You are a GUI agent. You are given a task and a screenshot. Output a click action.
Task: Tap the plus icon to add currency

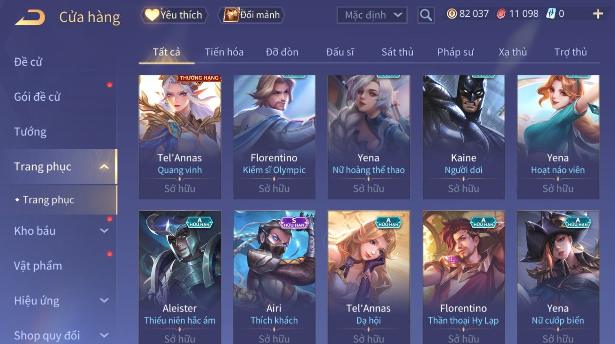pos(598,14)
